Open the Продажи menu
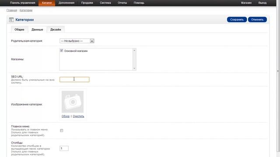 (x=87, y=3)
